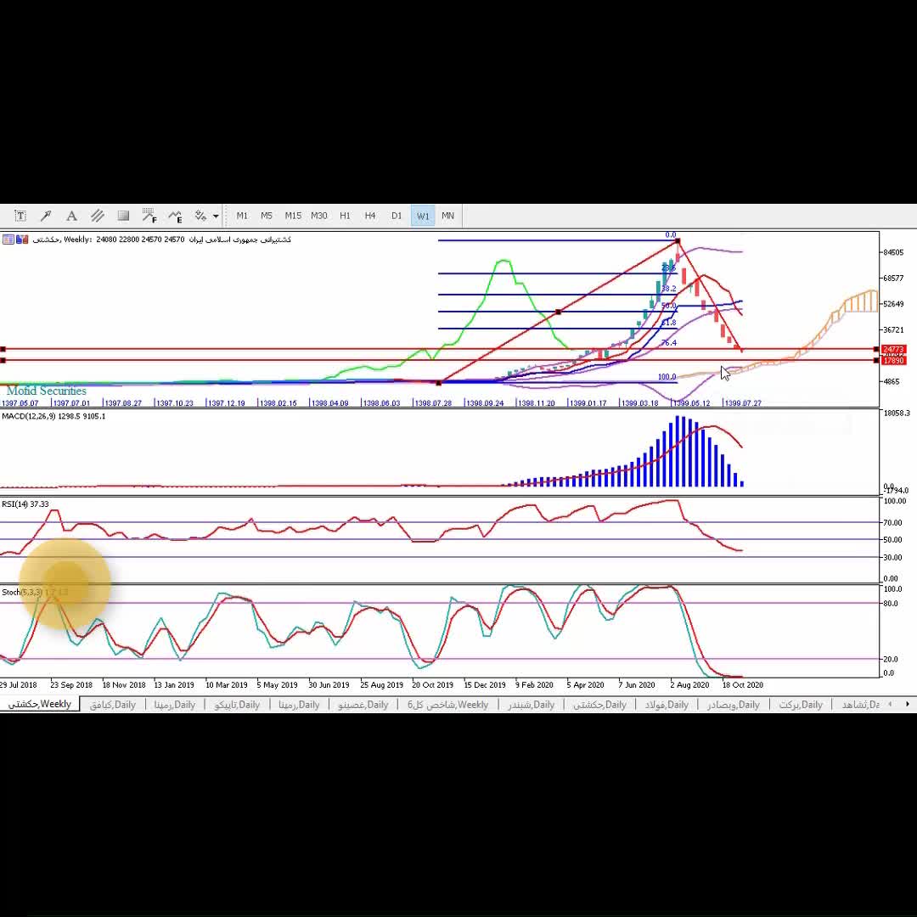Image resolution: width=917 pixels, height=917 pixels.
Task: Switch to the MN monthly timeframe
Action: 447,216
